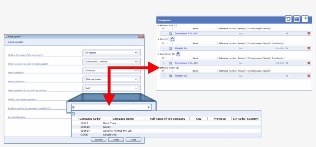Click the Reset button
This screenshot has height=147, width=316.
(116, 140)
